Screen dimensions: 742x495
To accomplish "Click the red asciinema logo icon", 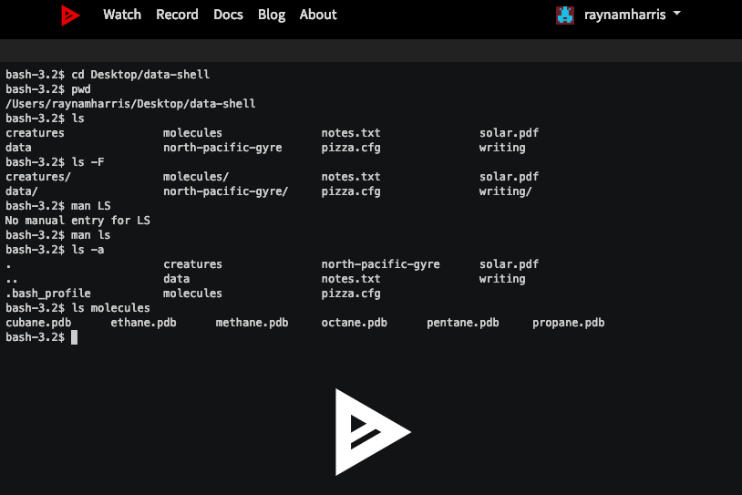I will click(70, 15).
